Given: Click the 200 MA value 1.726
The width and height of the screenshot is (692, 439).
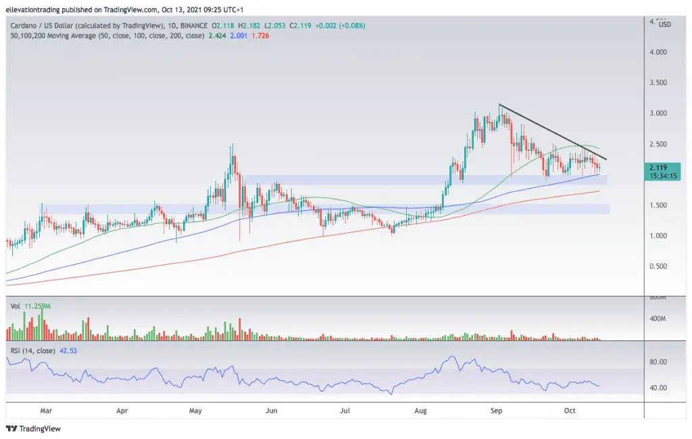Looking at the screenshot, I should point(260,36).
